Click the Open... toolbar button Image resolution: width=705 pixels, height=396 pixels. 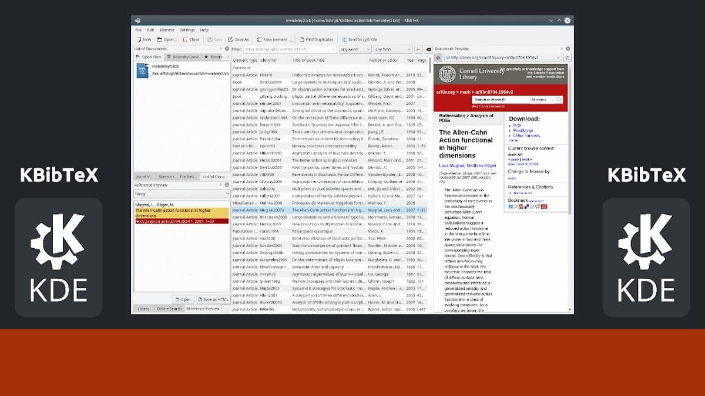click(x=167, y=40)
